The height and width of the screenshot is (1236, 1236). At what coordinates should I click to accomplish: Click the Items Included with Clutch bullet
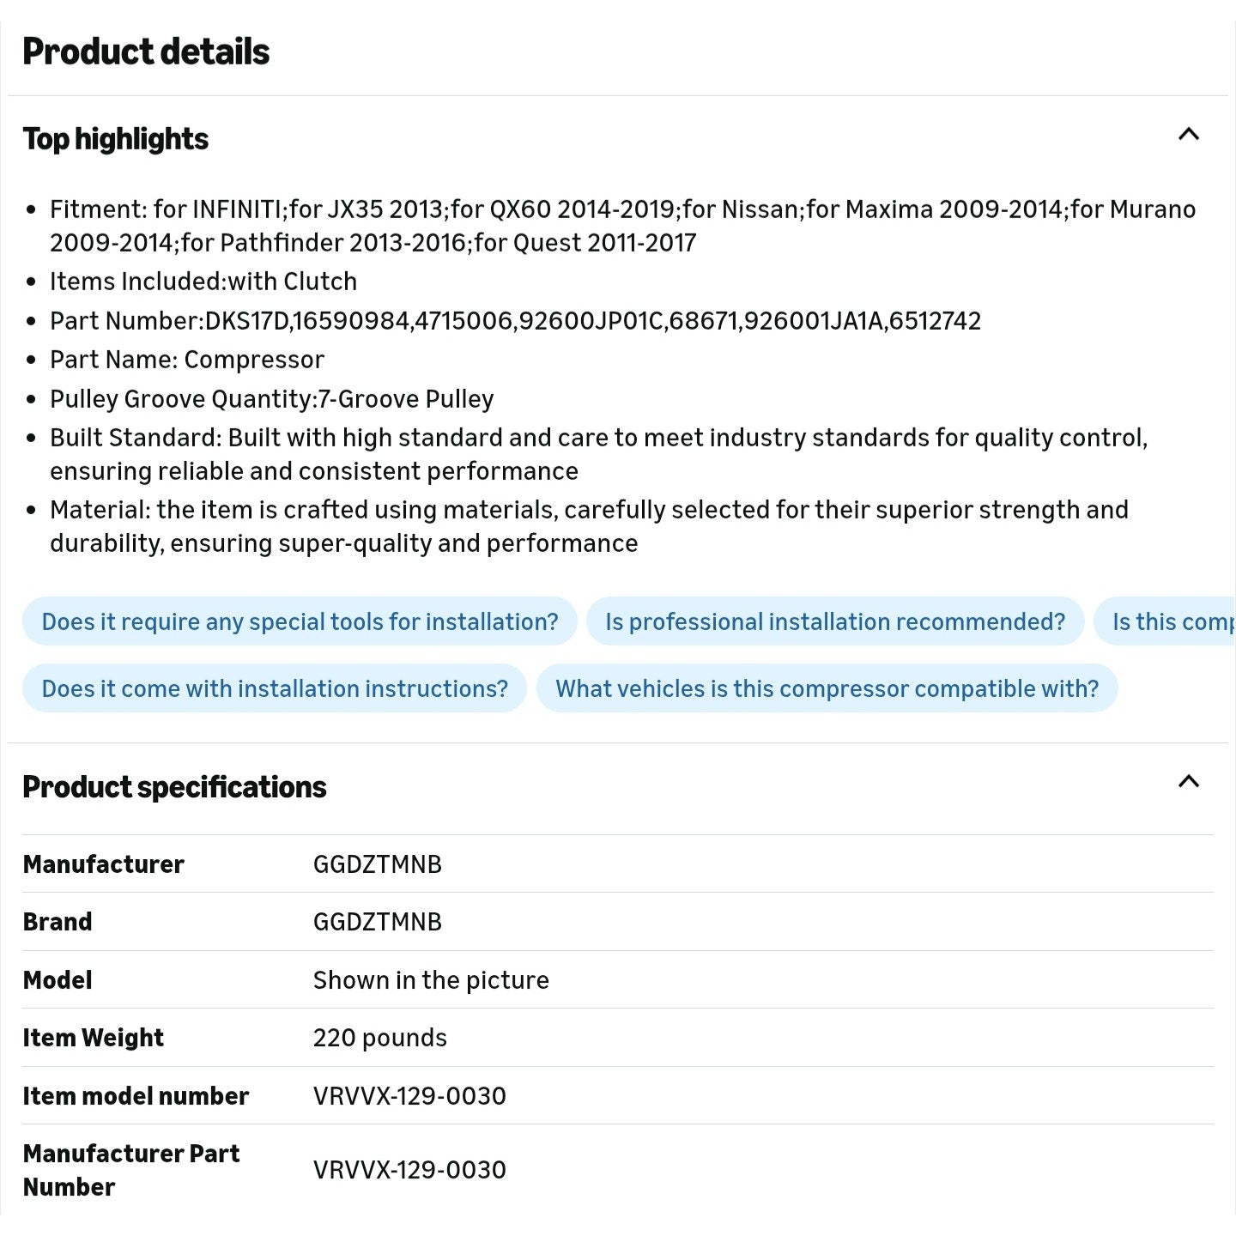click(203, 282)
